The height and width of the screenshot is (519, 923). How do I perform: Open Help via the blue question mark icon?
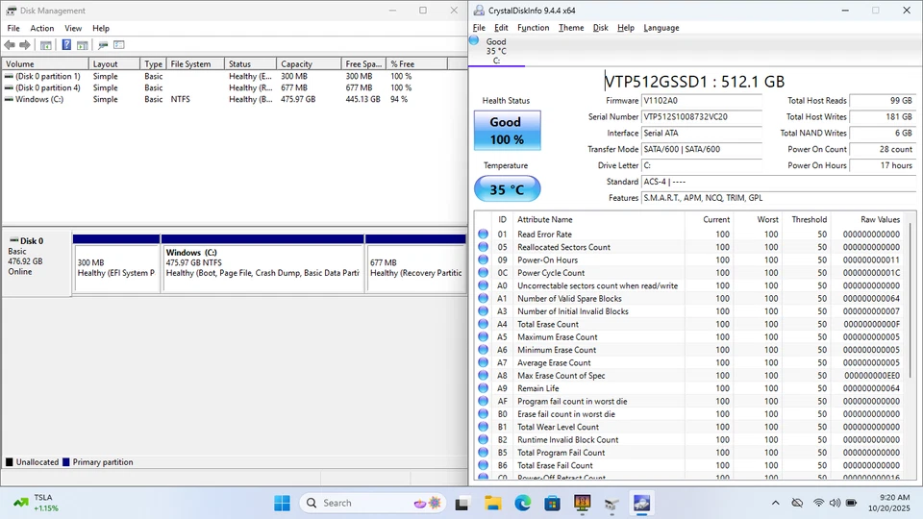66,45
